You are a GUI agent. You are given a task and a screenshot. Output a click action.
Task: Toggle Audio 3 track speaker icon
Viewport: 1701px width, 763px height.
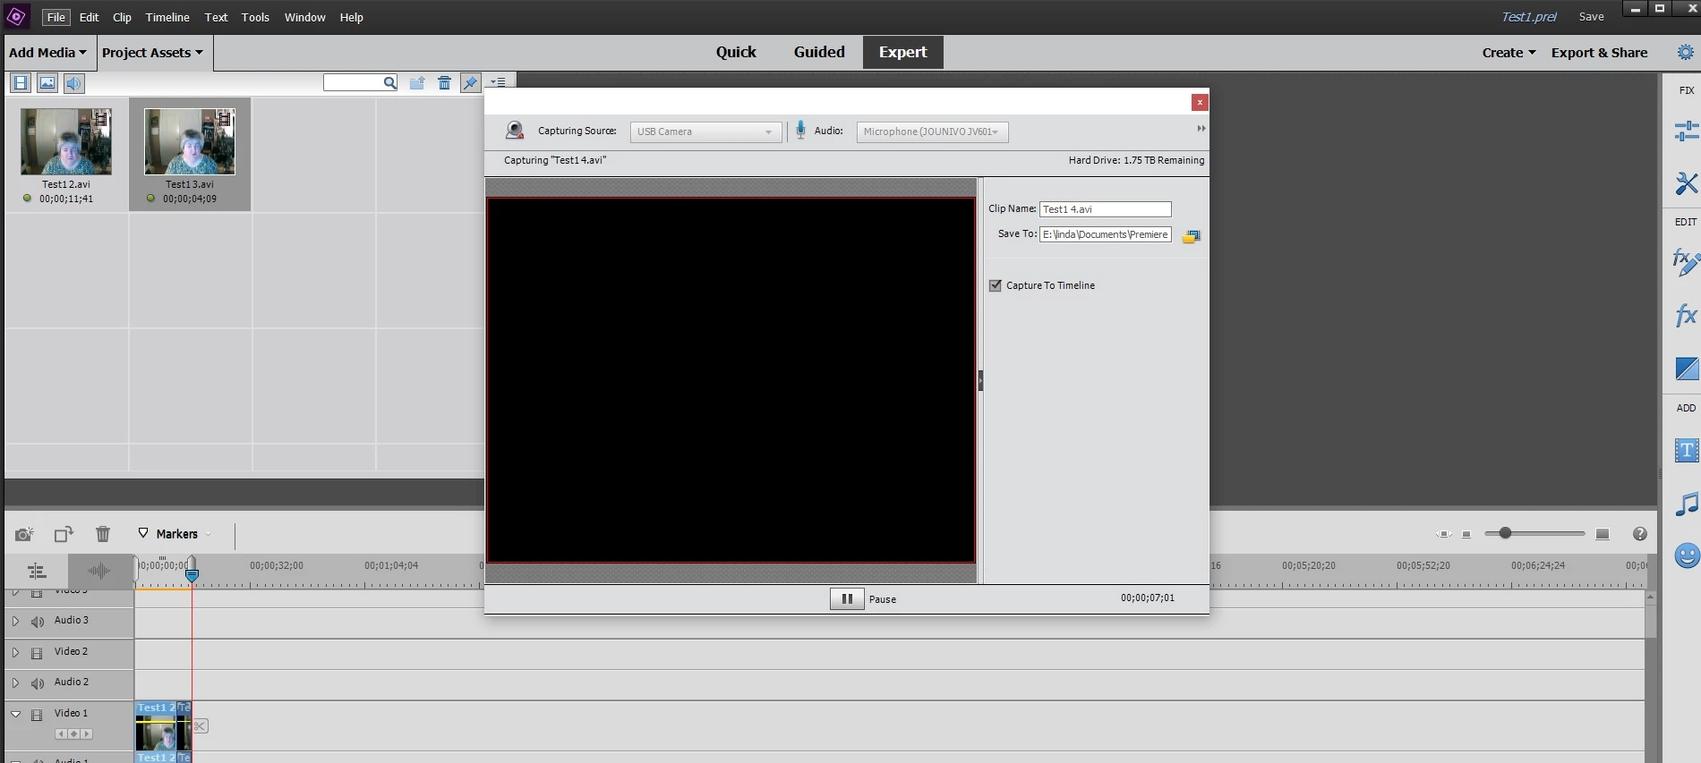click(38, 621)
